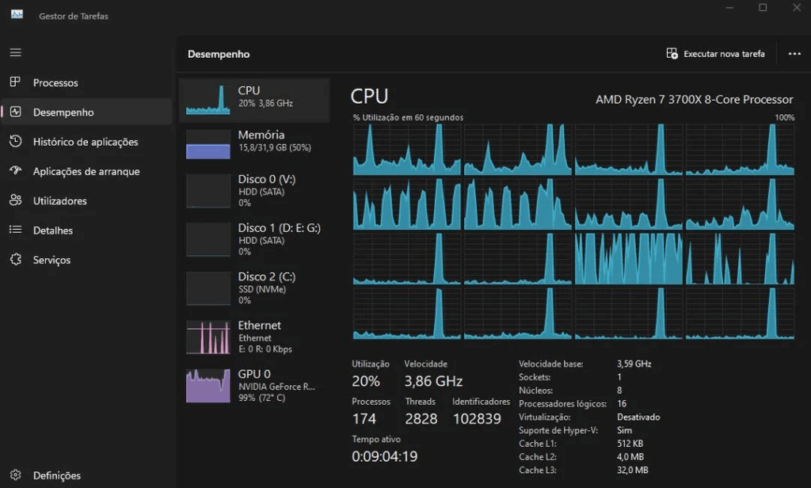811x488 pixels.
Task: Select the Memória resource entry
Action: [x=254, y=144]
